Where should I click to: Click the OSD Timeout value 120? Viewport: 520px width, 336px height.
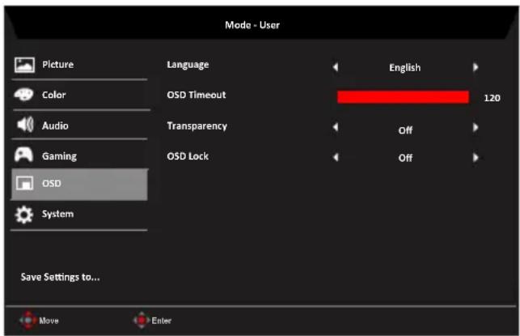click(x=493, y=98)
